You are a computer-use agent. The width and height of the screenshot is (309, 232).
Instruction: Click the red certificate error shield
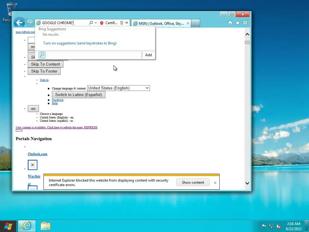[x=102, y=23]
